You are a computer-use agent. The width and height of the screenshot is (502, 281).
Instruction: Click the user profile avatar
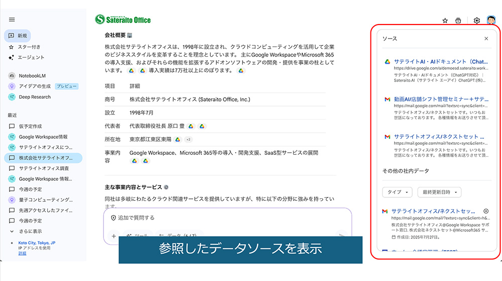491,21
